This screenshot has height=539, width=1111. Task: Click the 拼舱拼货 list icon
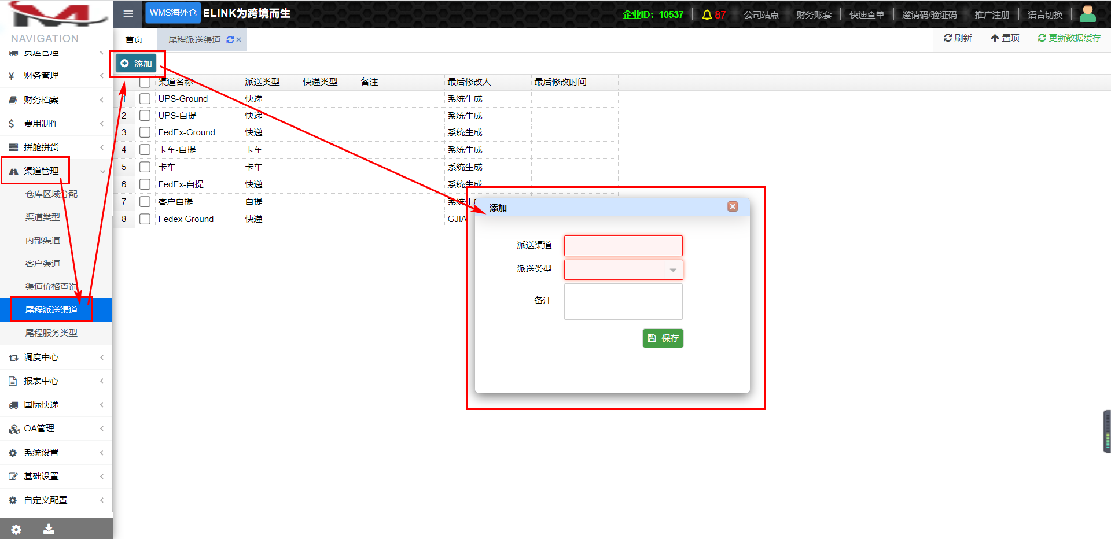[13, 147]
